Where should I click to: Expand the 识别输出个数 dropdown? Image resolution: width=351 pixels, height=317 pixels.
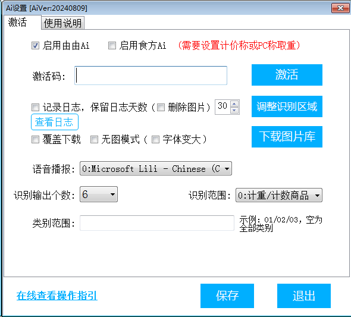coord(99,194)
